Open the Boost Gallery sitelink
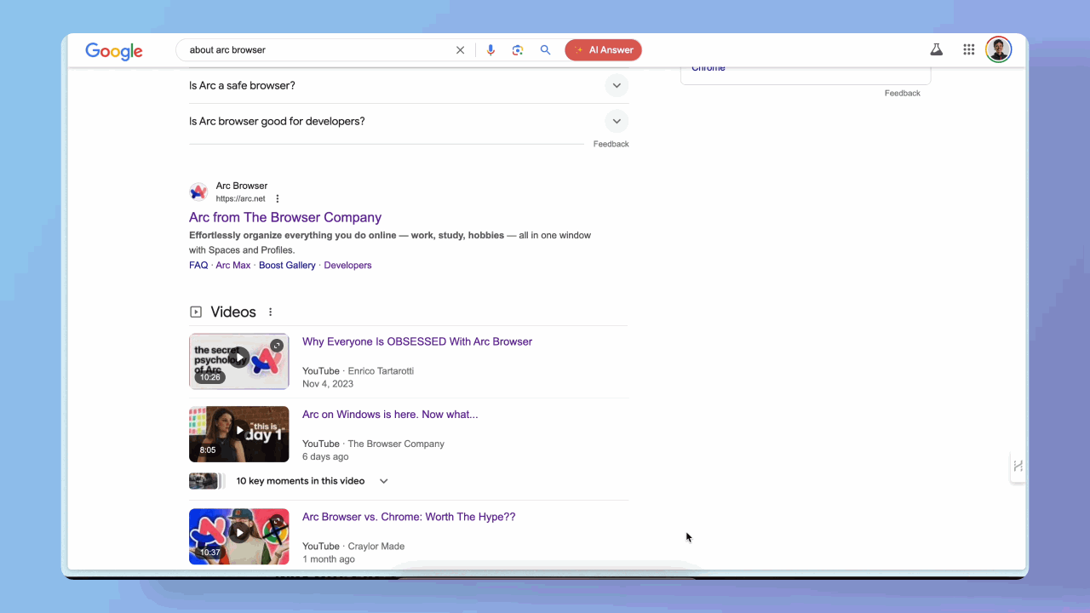 (x=287, y=266)
